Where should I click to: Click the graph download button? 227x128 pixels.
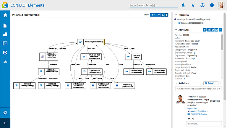163,15
